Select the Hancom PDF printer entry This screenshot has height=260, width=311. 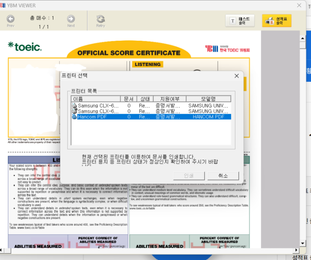tap(151, 117)
